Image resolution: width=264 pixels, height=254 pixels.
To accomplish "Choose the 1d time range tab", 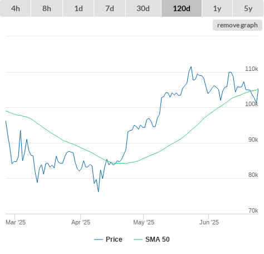I will point(79,8).
